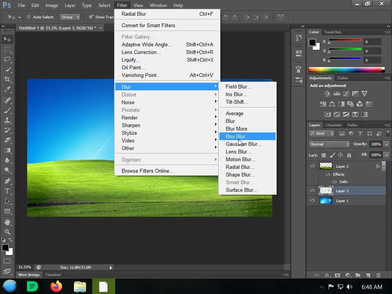Hide Layer 3 with its eye icon

pyautogui.click(x=312, y=191)
